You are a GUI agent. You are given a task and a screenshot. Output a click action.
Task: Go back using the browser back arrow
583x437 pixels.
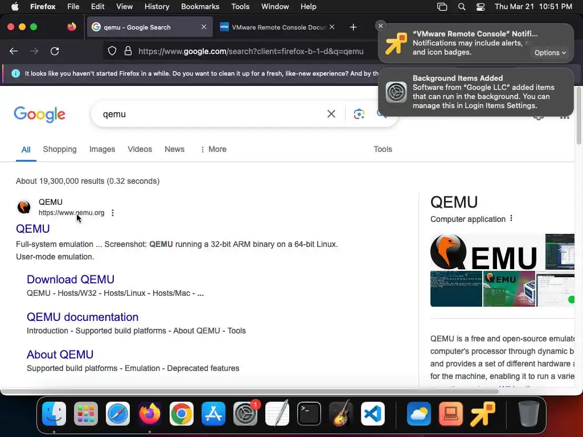[x=14, y=51]
